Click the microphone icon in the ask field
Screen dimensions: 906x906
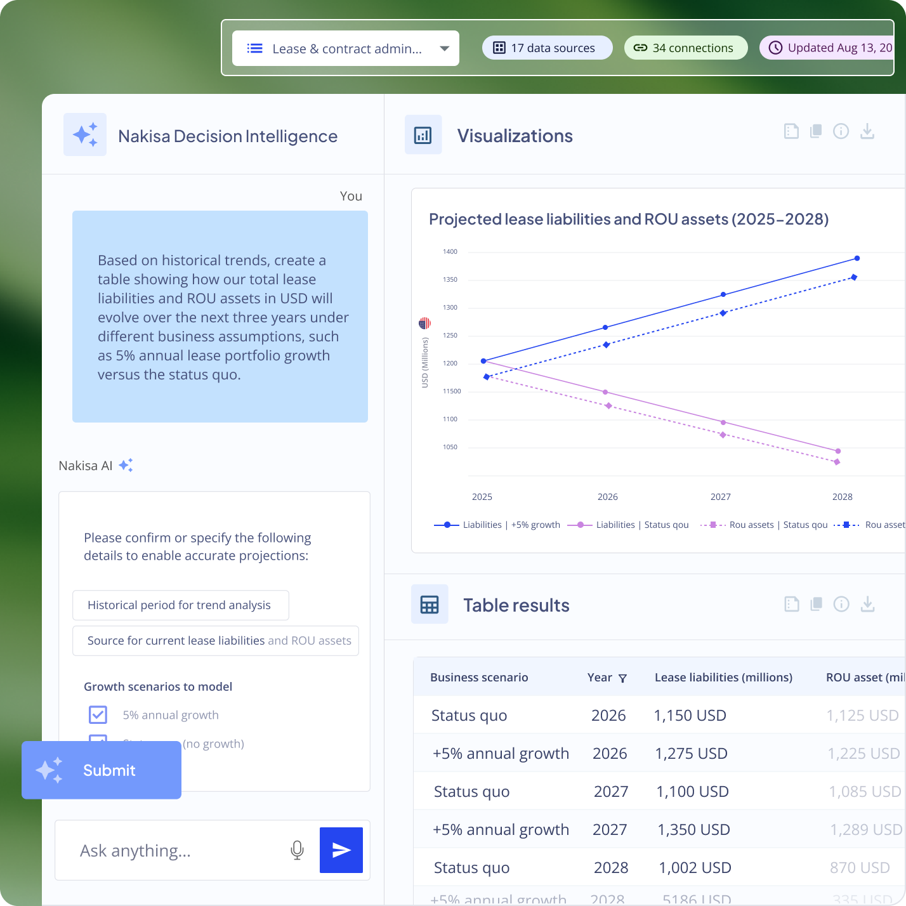(297, 850)
